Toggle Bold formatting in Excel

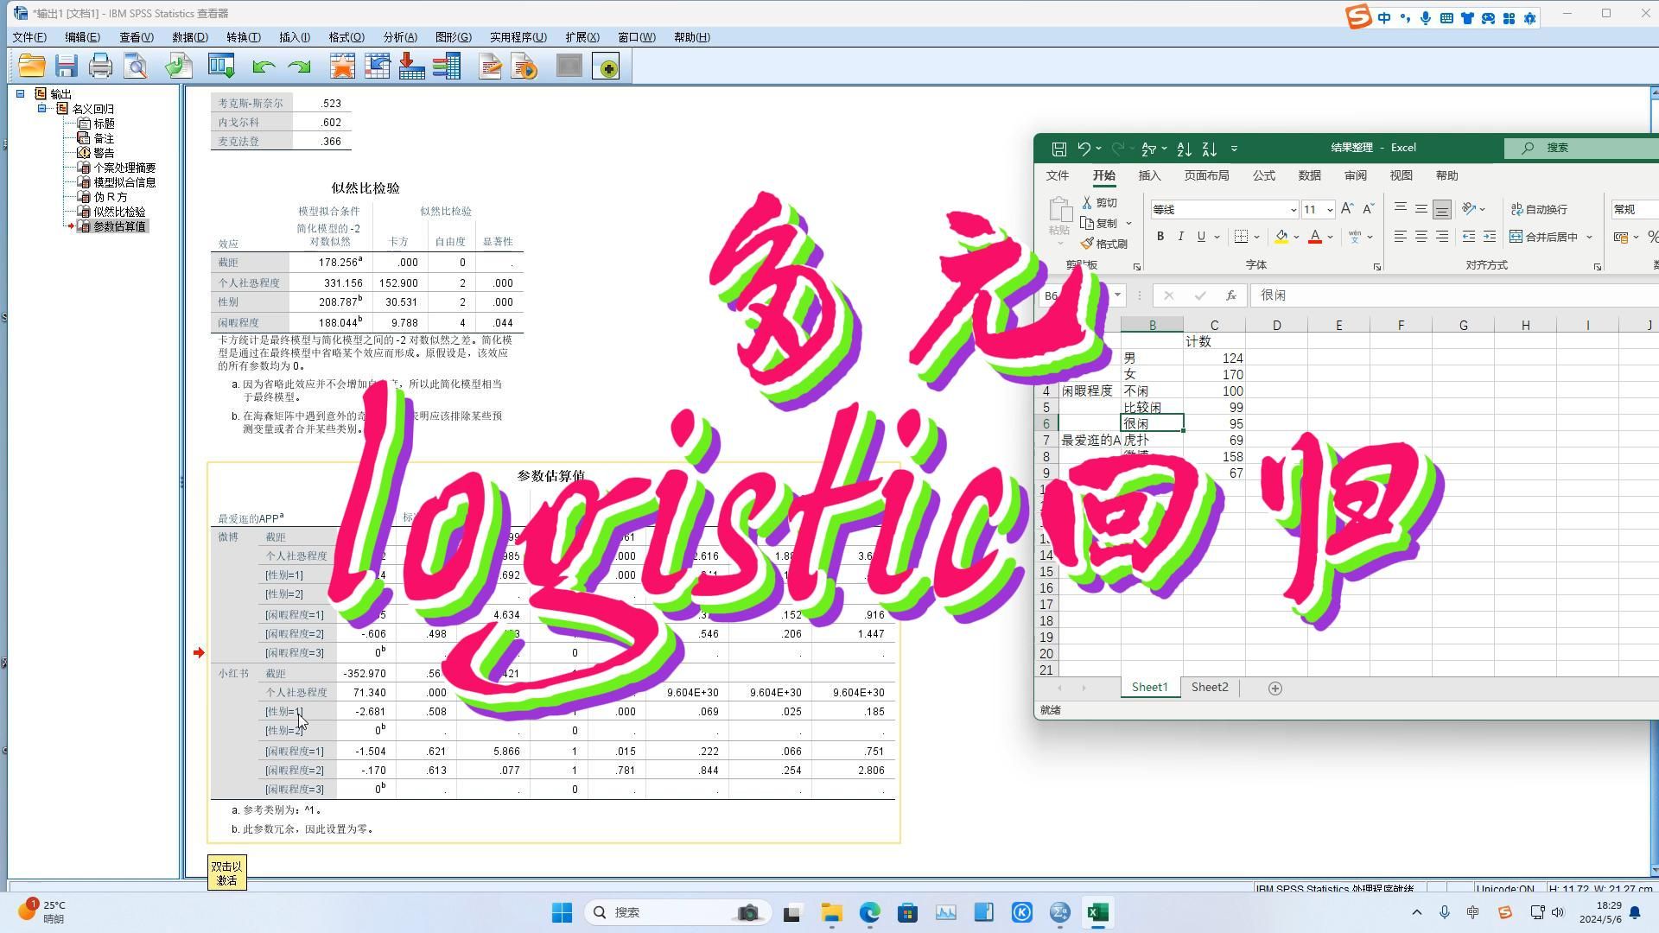tap(1160, 237)
